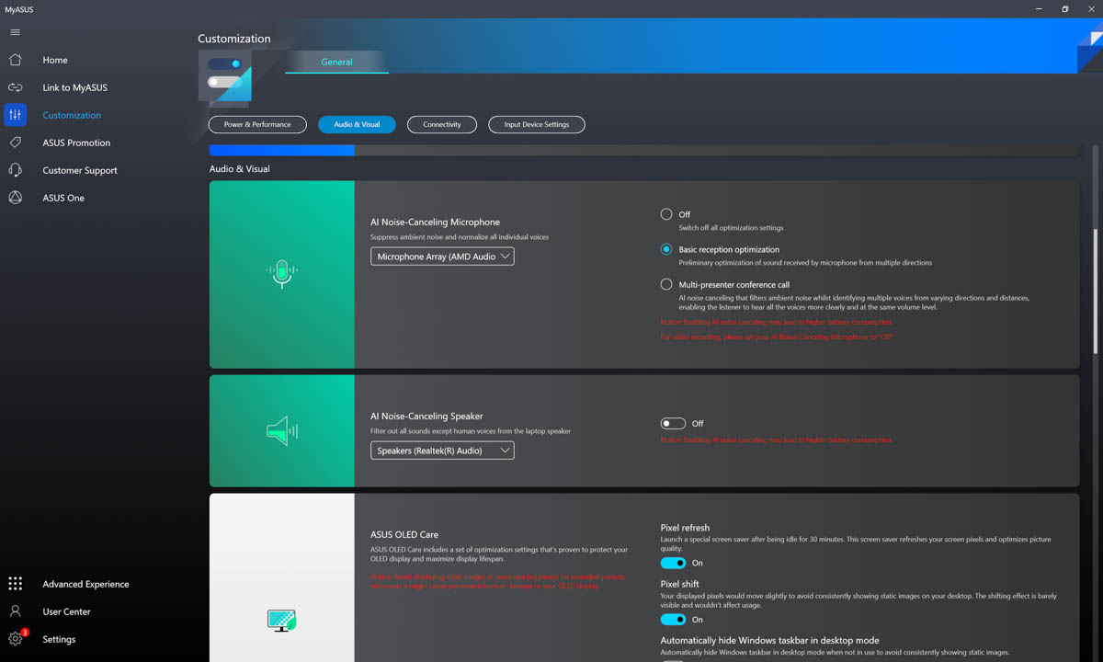Viewport: 1103px width, 662px height.
Task: Open Advanced Experience page
Action: [x=85, y=584]
